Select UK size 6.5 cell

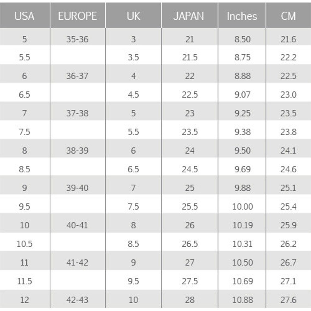[x=133, y=169]
